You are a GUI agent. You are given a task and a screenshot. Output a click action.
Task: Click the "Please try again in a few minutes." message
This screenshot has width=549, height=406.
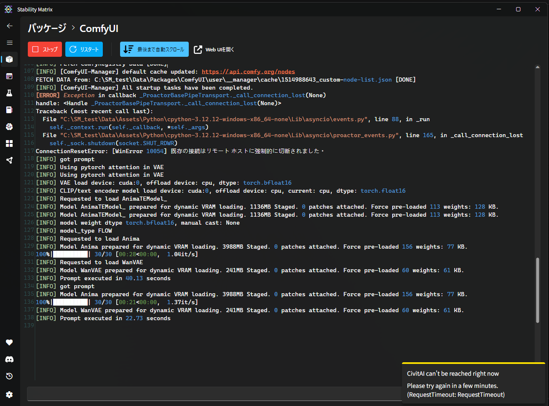(x=453, y=386)
